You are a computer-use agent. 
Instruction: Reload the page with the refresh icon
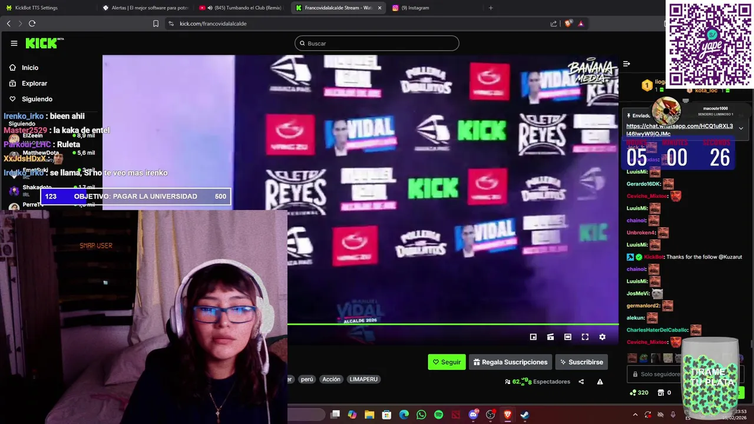[32, 24]
